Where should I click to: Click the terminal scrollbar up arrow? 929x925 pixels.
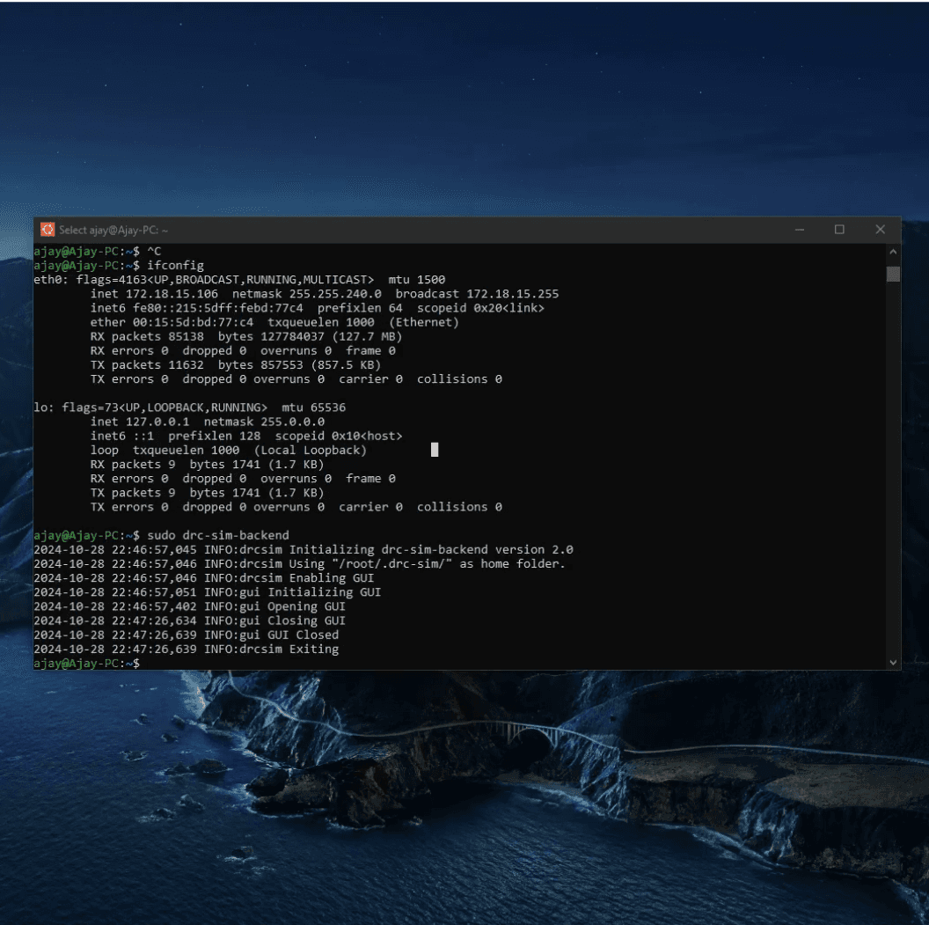893,252
